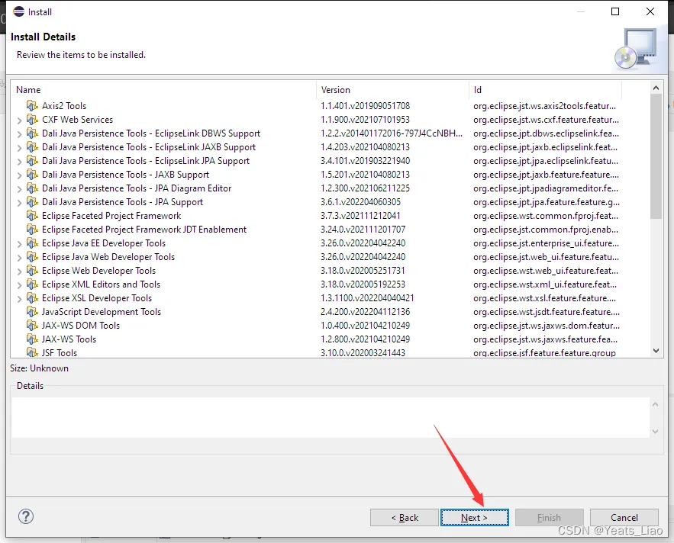Expand the EclipseLink DBWS Support node

point(19,134)
